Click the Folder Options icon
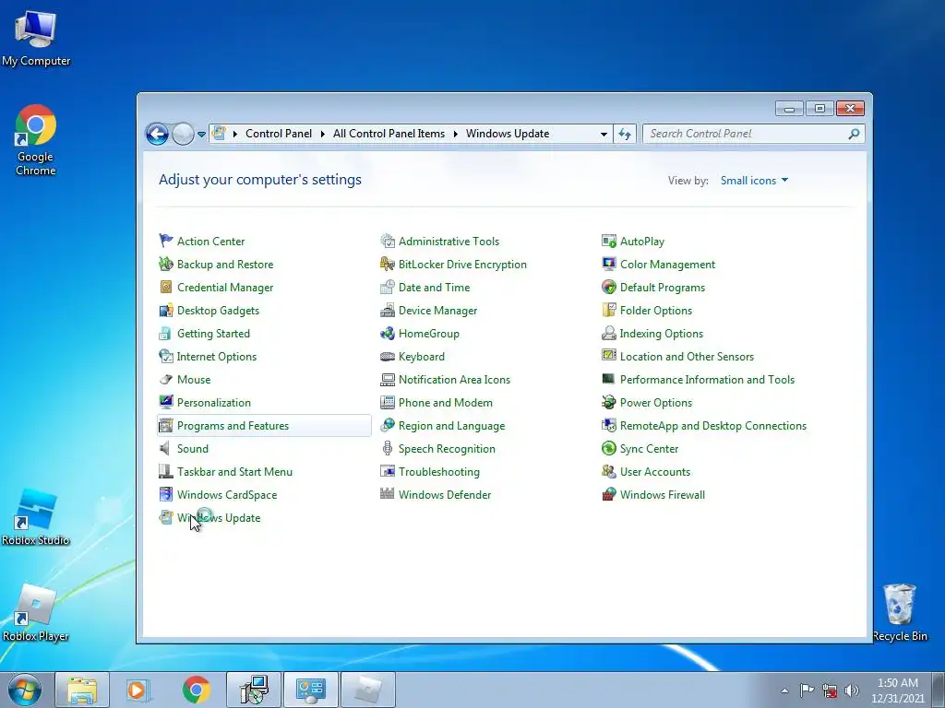Image resolution: width=945 pixels, height=708 pixels. pyautogui.click(x=609, y=310)
